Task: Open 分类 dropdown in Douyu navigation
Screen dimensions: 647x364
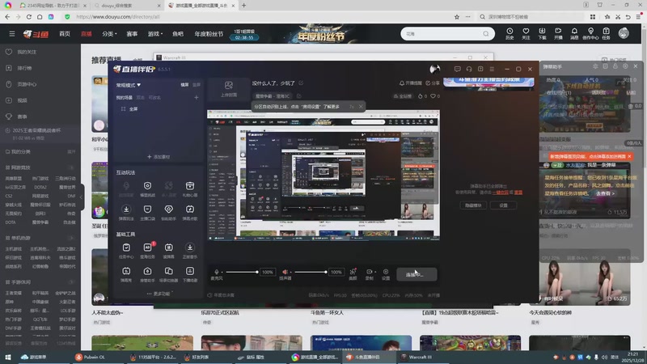Action: [x=109, y=34]
